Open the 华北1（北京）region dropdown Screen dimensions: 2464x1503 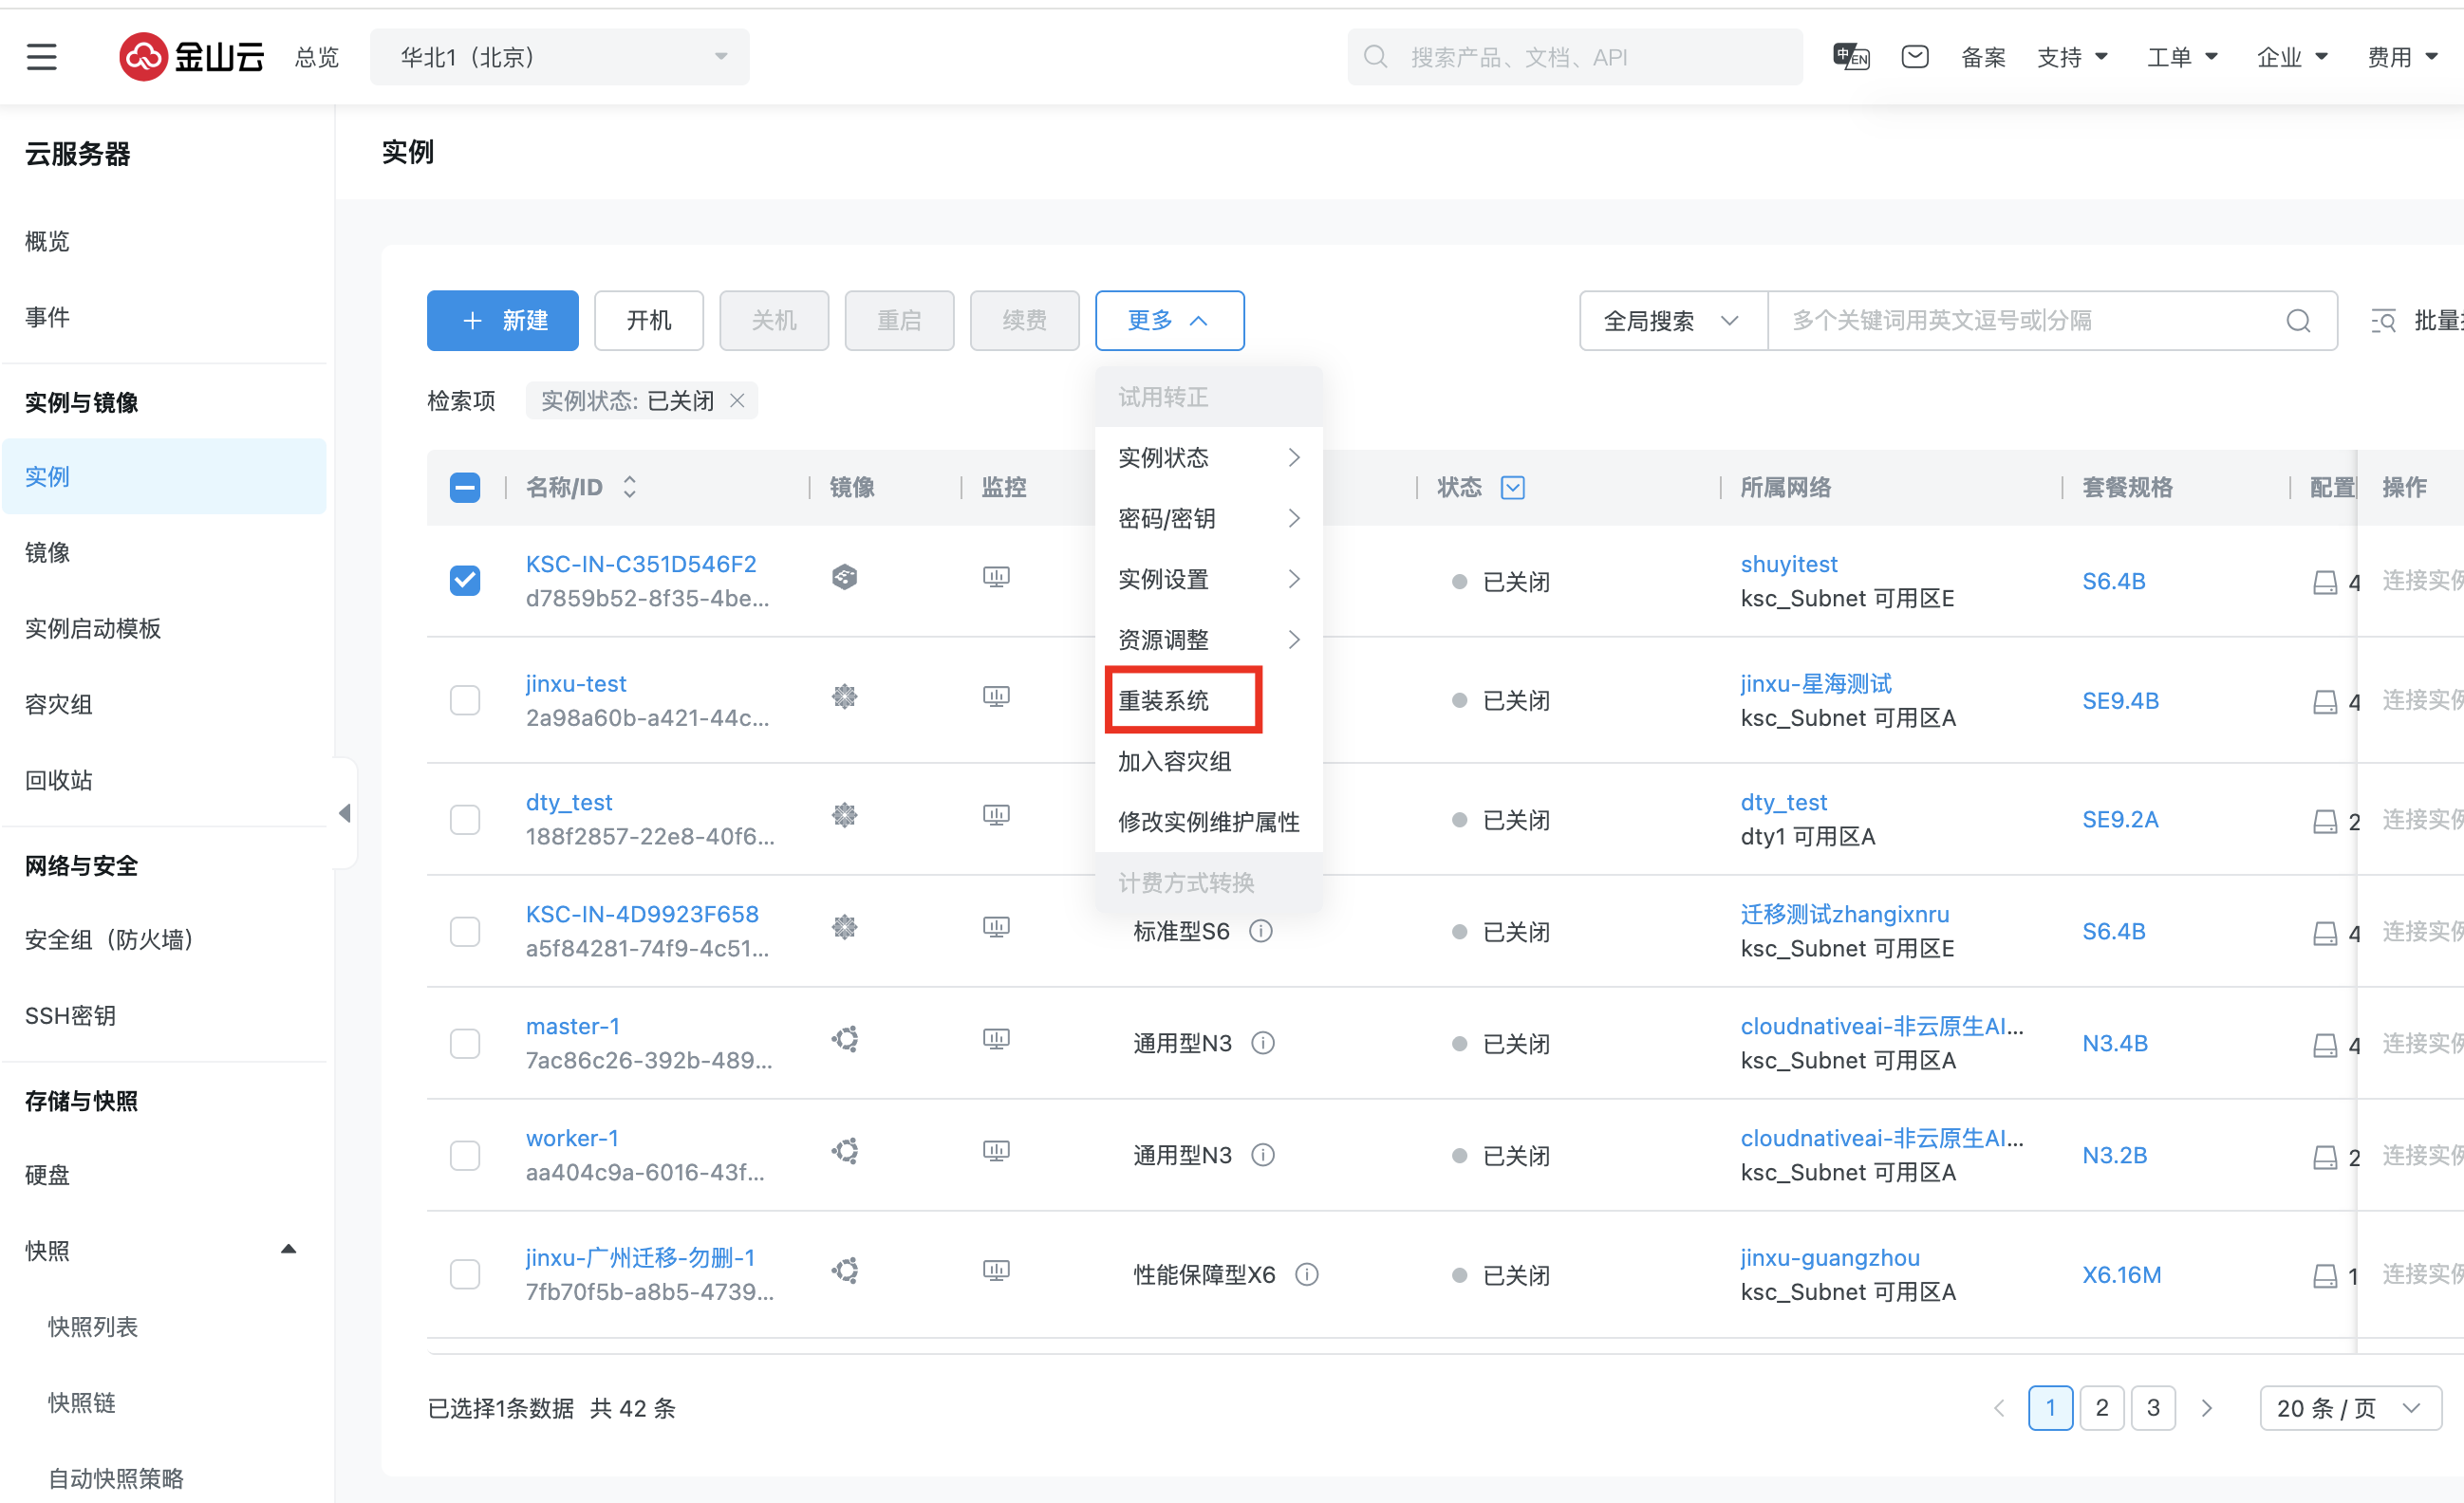click(x=559, y=57)
